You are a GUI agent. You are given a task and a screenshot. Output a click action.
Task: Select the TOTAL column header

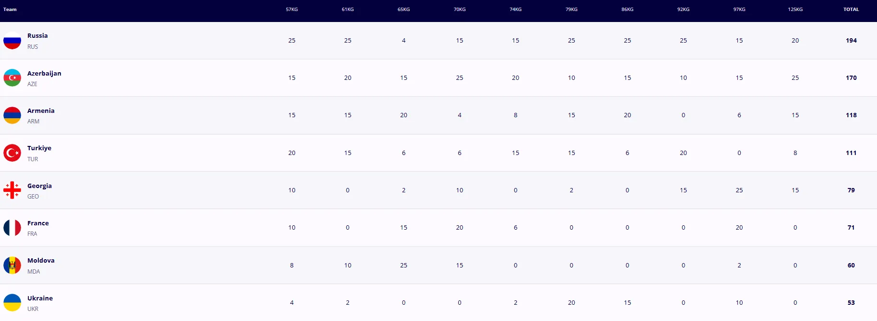coord(851,10)
